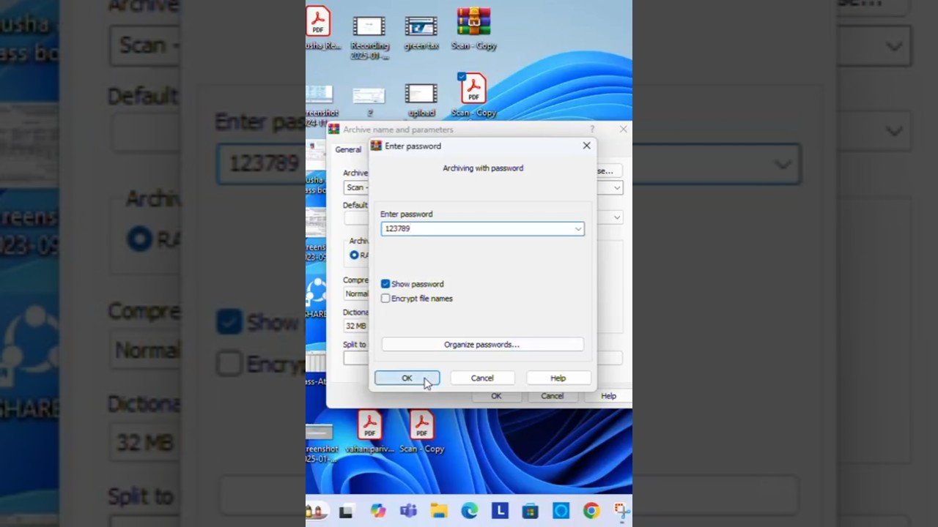Open Microsoft Teams from the taskbar
The width and height of the screenshot is (938, 527).
pos(408,511)
